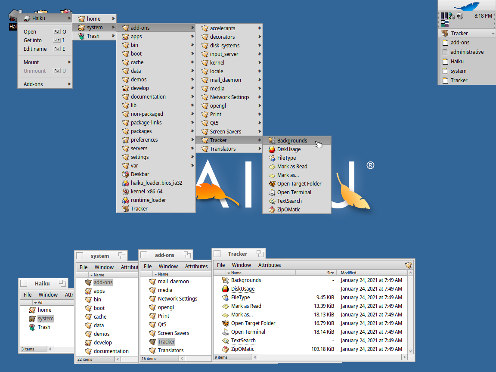
Task: Click the Trash icon in Haiku submenu
Action: tap(82, 36)
